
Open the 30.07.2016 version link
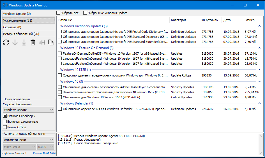point(49,154)
